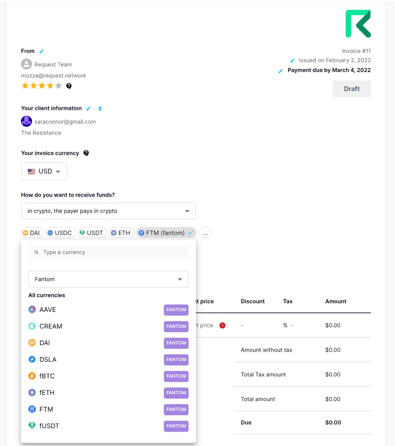Toggle the DAI currency chip
This screenshot has width=395, height=446.
pyautogui.click(x=32, y=233)
